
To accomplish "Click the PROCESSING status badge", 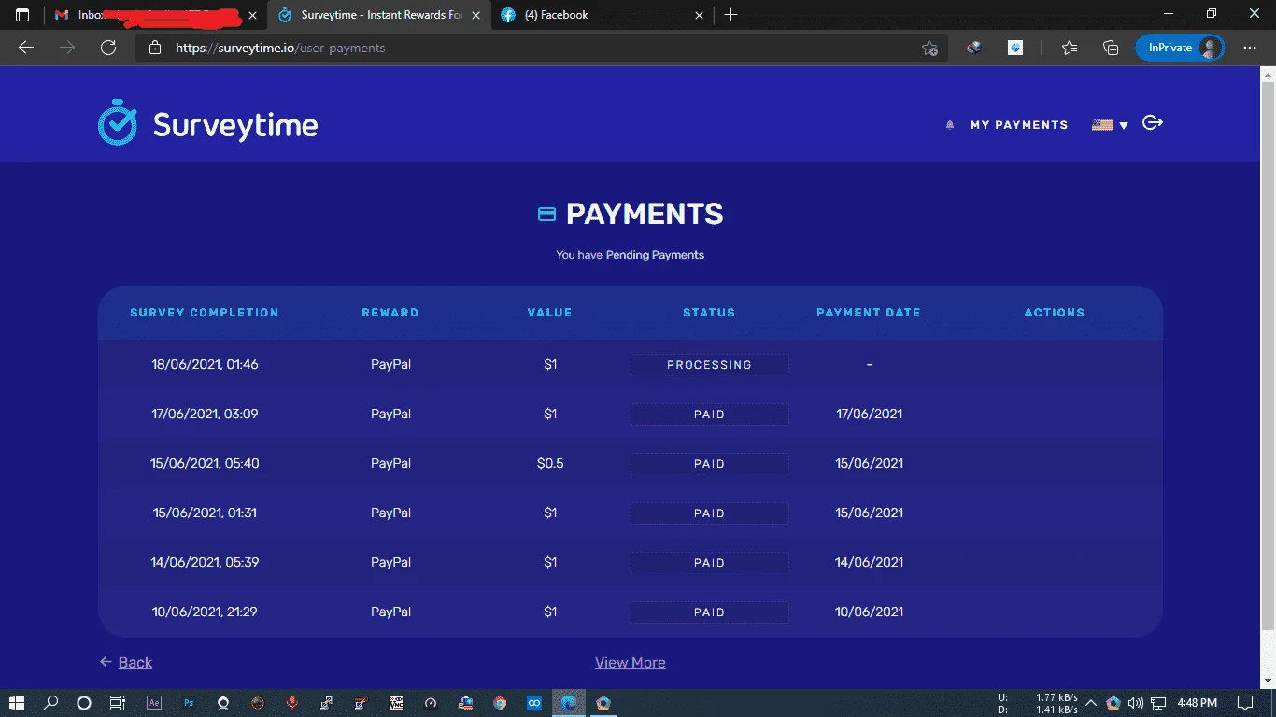I will (710, 365).
